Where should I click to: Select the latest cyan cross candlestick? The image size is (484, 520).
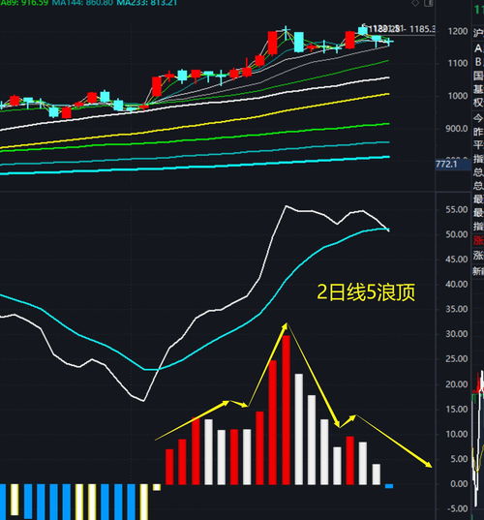tap(388, 42)
